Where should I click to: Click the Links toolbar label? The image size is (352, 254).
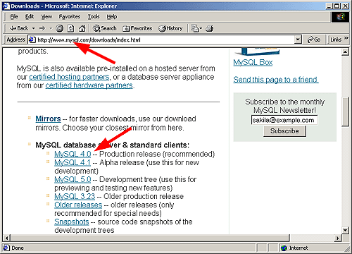(x=336, y=40)
